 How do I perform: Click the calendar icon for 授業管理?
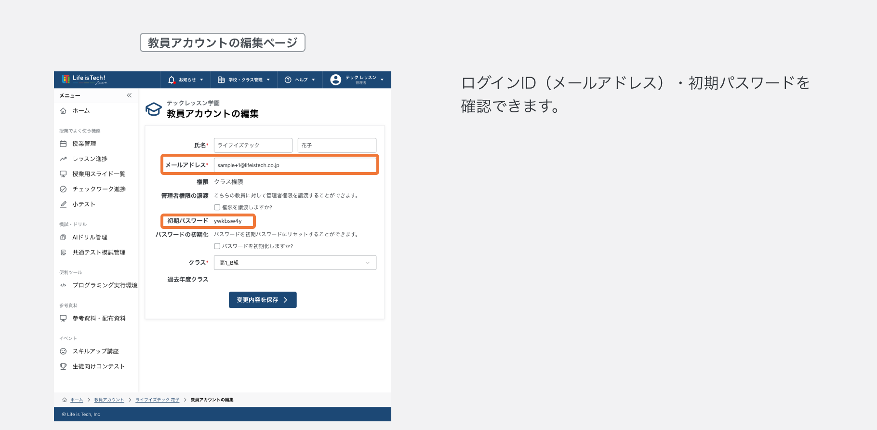63,144
